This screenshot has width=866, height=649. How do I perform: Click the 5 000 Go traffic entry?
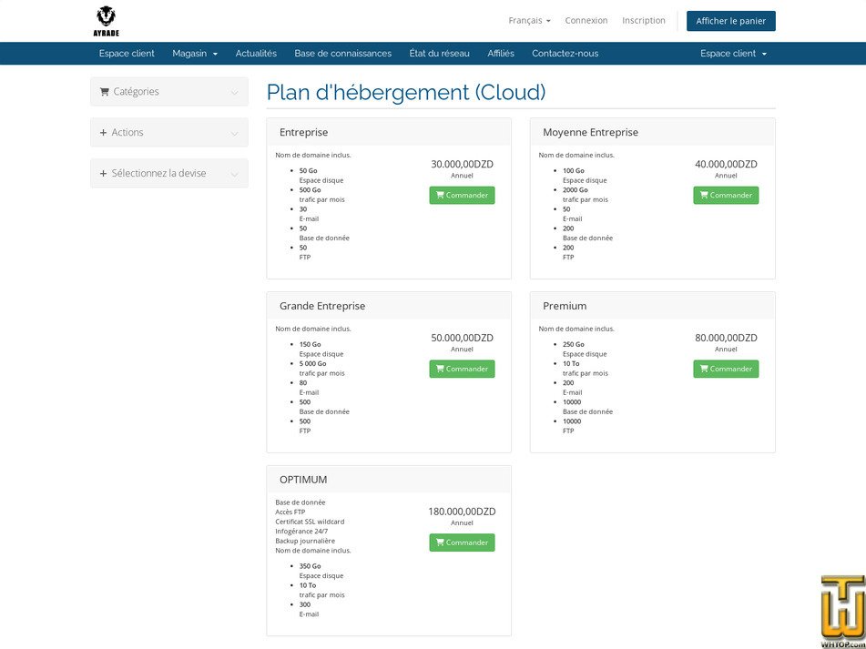(312, 364)
